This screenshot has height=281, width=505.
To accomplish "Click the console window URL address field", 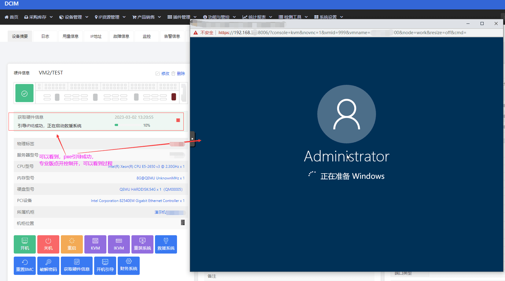I will click(x=342, y=33).
